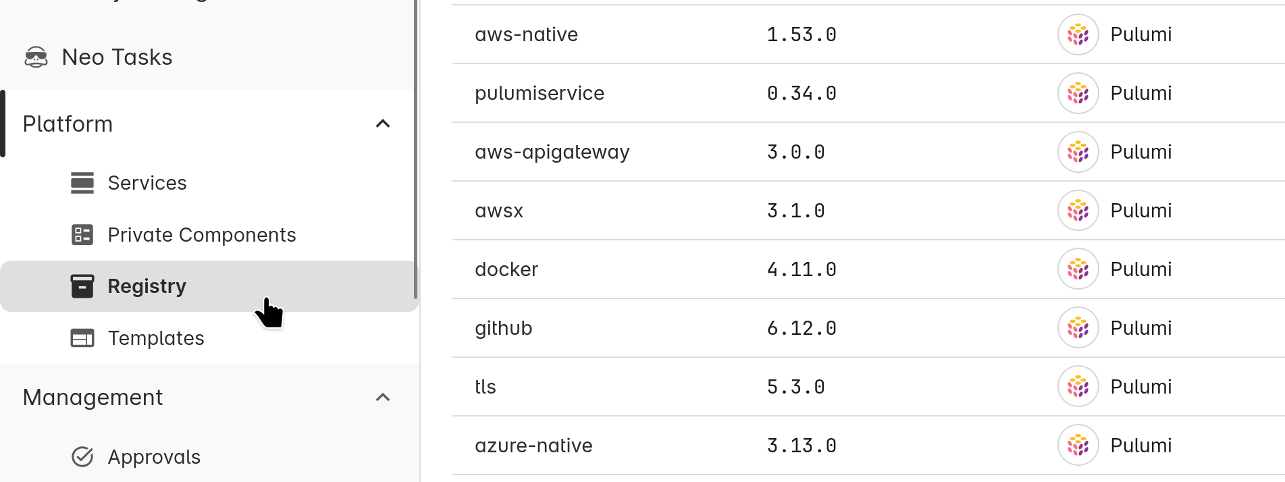The image size is (1285, 482).
Task: Select the tls package row
Action: coord(486,386)
